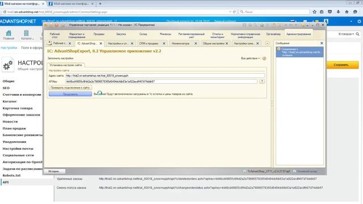Image resolution: width=363 pixels, height=204 pixels.
Task: Switch to Номенклатура tab
Action: 180,43
